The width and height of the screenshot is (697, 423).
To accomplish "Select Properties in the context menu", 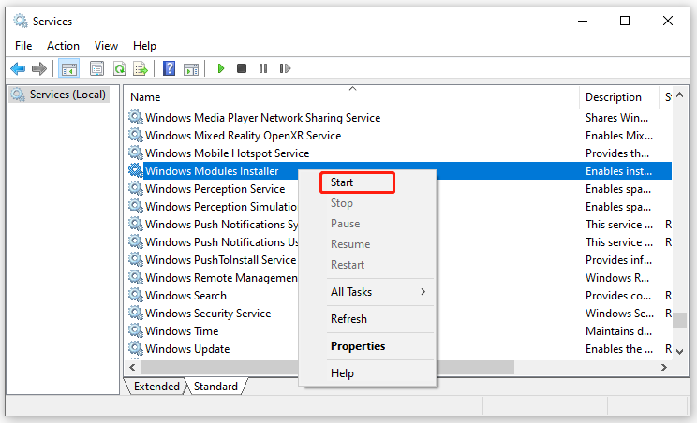I will click(x=358, y=346).
